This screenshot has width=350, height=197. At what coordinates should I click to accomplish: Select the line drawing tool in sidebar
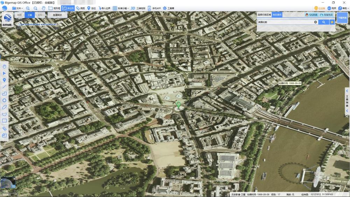pos(4,86)
